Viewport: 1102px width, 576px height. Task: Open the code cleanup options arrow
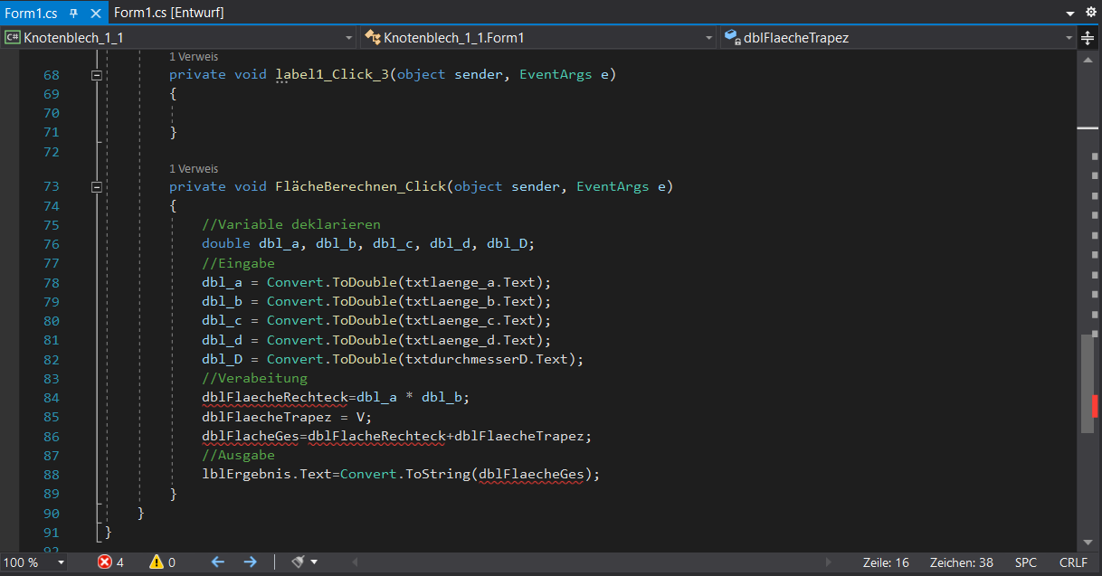tap(314, 562)
